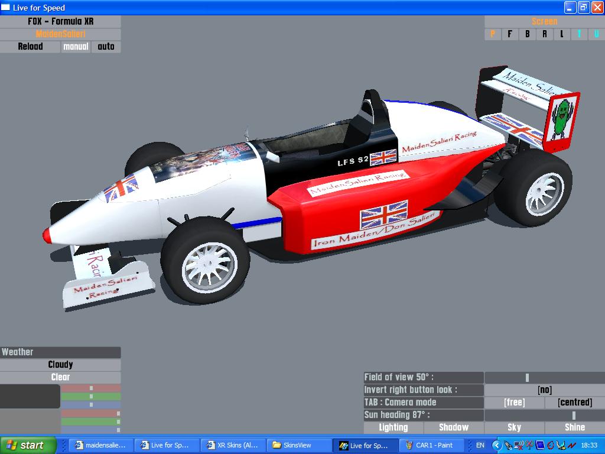605x454 pixels.
Task: Click the disconnected network computer tray icon
Action: (x=519, y=446)
